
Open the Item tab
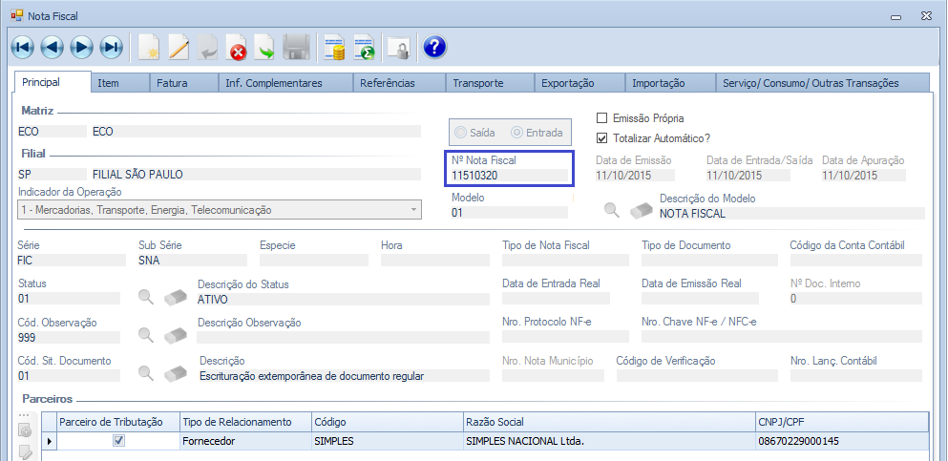119,83
